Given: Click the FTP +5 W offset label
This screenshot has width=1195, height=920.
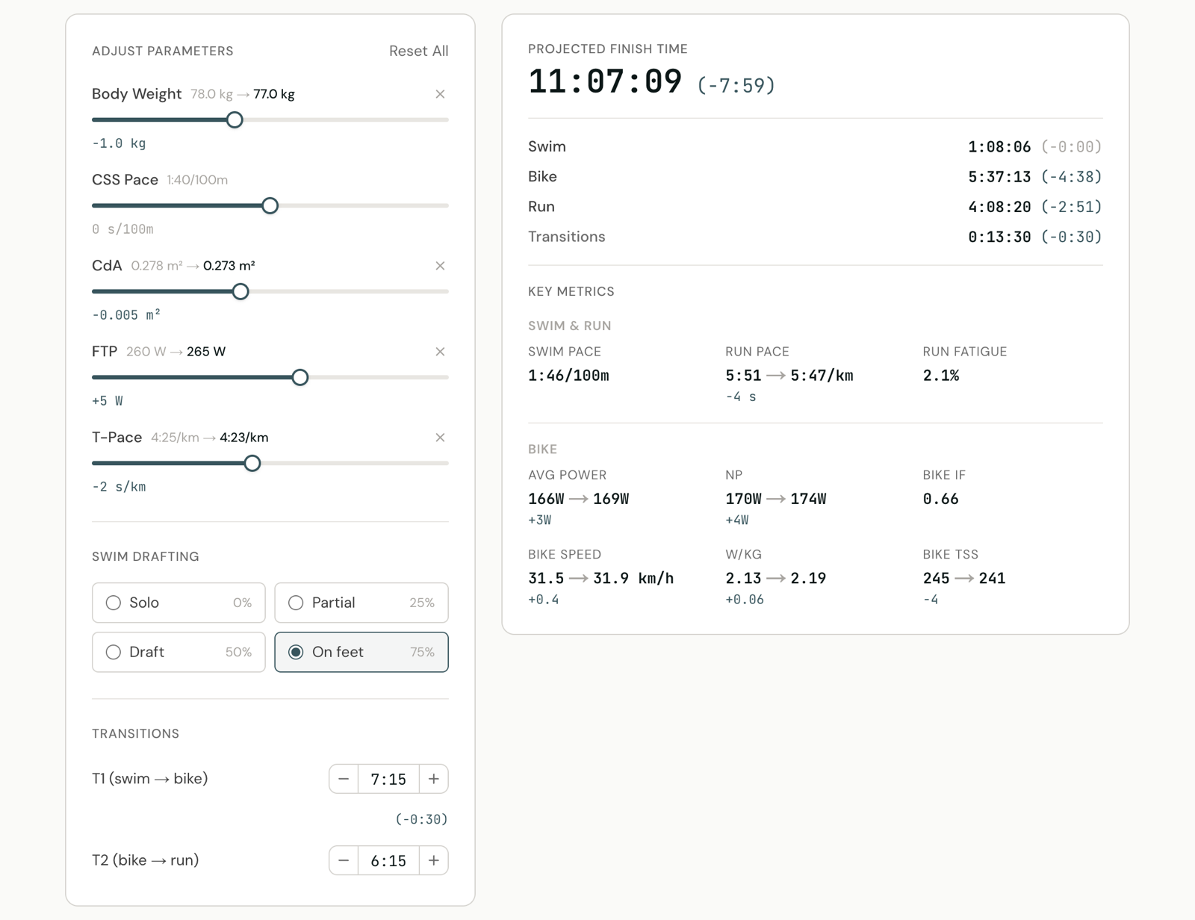Looking at the screenshot, I should click(108, 401).
